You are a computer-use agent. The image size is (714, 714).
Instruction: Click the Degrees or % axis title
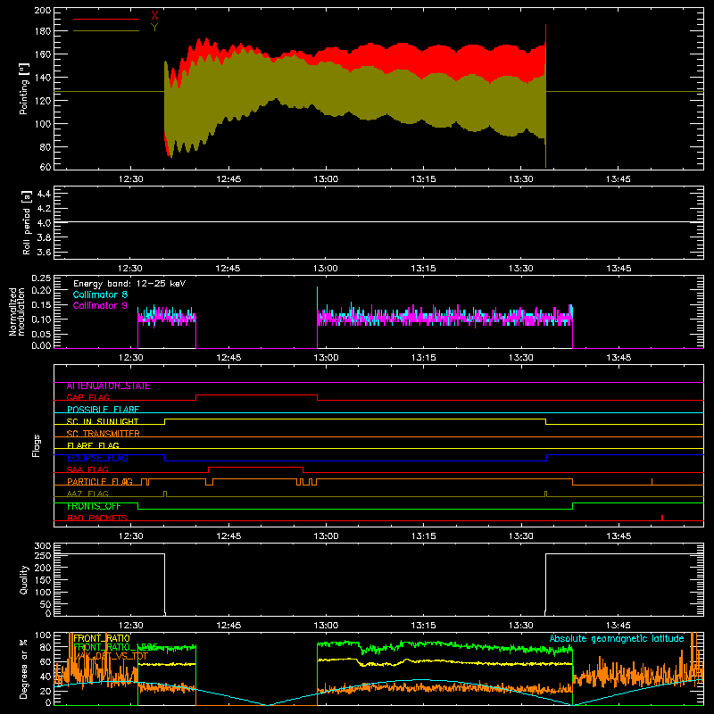[x=24, y=668]
